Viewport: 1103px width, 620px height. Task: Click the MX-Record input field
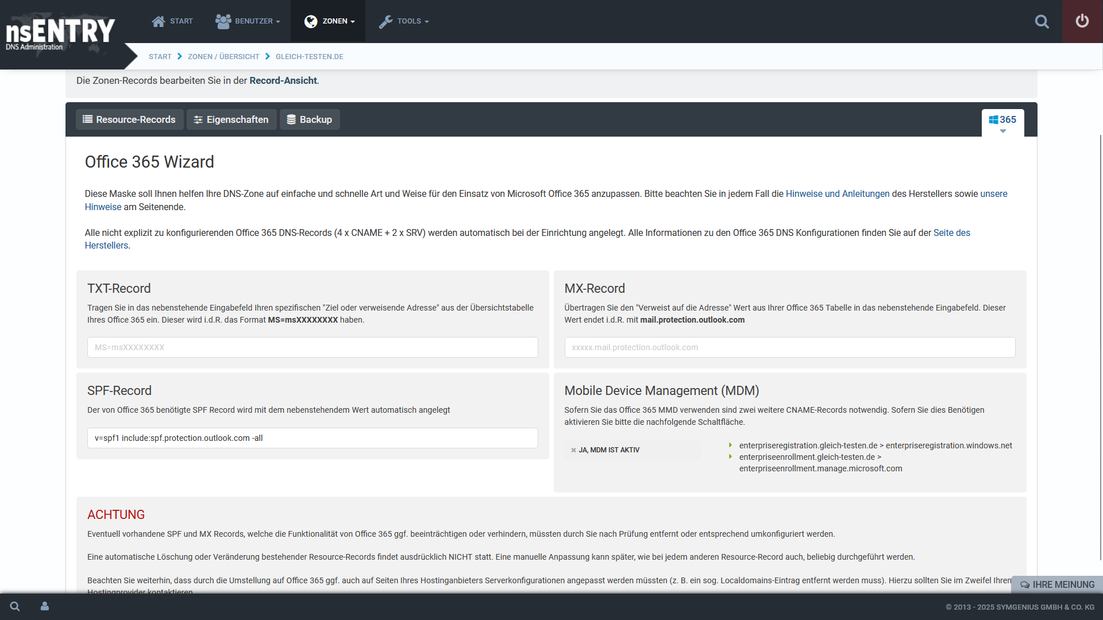(x=790, y=347)
